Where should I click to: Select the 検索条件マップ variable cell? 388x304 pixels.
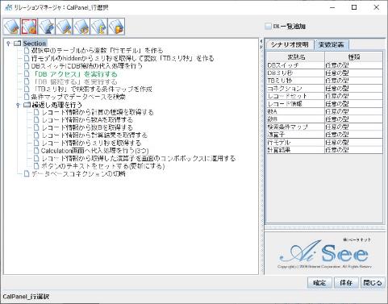click(296, 127)
